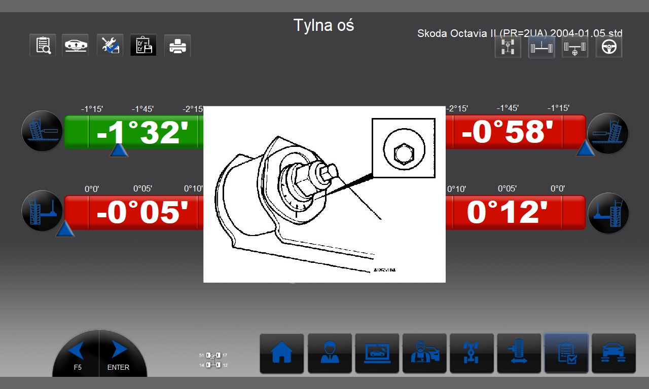Select the rear axle view icon

click(x=542, y=47)
